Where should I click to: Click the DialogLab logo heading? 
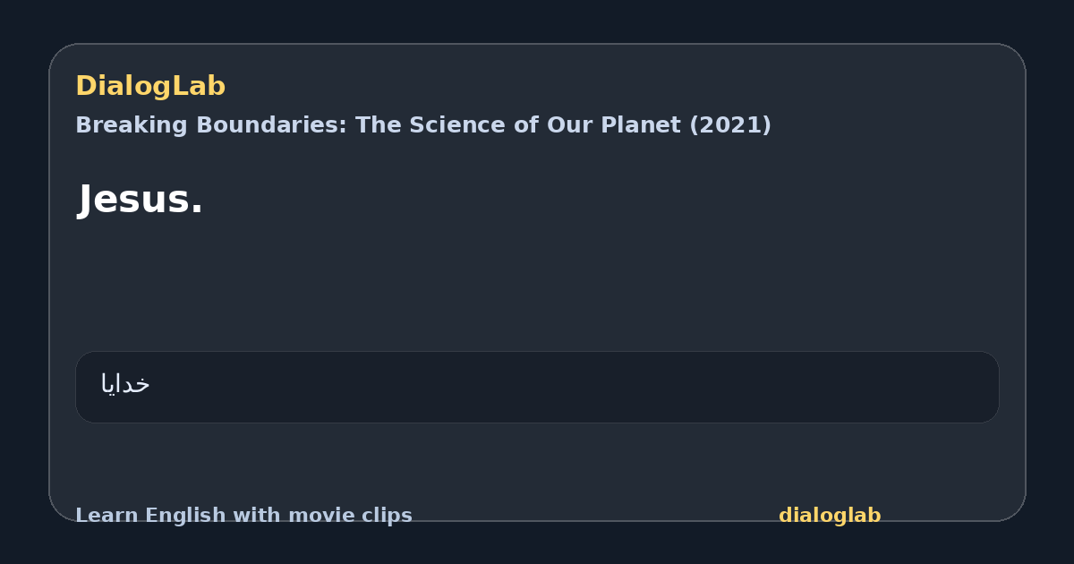tap(150, 87)
